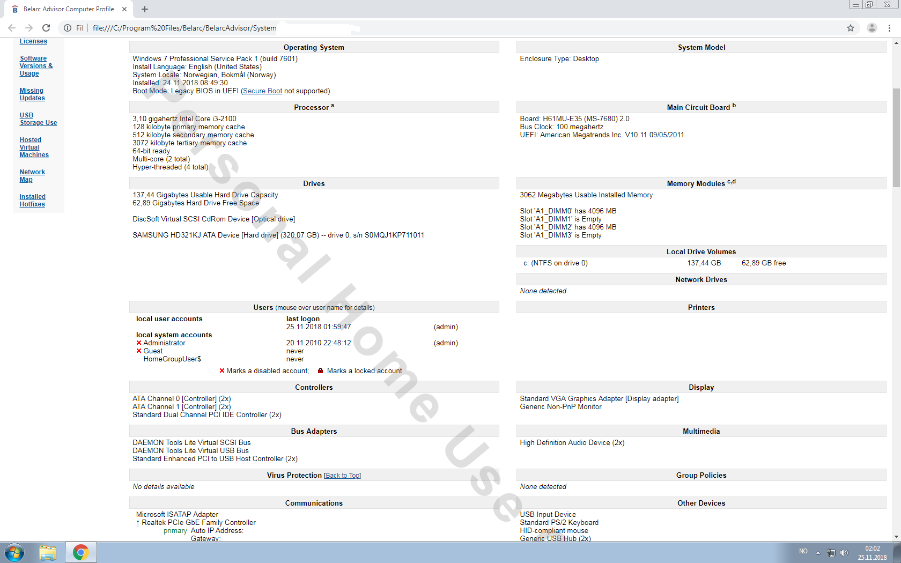This screenshot has height=563, width=901.
Task: Click the browser forward arrow
Action: pyautogui.click(x=29, y=28)
